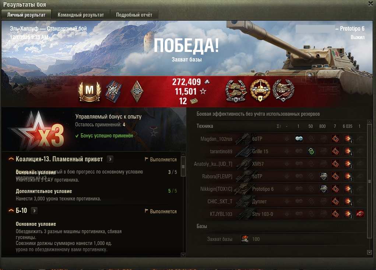Switch to Командный результат tab

point(81,15)
